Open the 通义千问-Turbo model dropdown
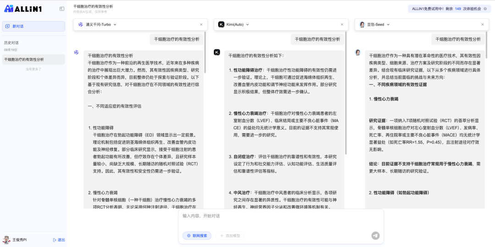The width and height of the screenshot is (495, 247). pos(115,25)
